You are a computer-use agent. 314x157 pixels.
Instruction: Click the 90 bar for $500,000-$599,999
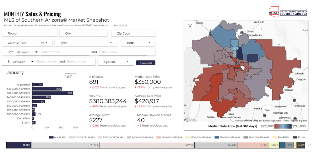point(39,101)
